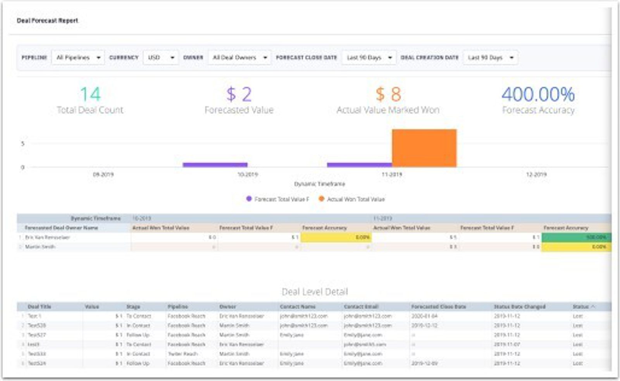Click the Forecasted Deal Owner Name header
Screen dimensions: 620x381
click(61, 228)
